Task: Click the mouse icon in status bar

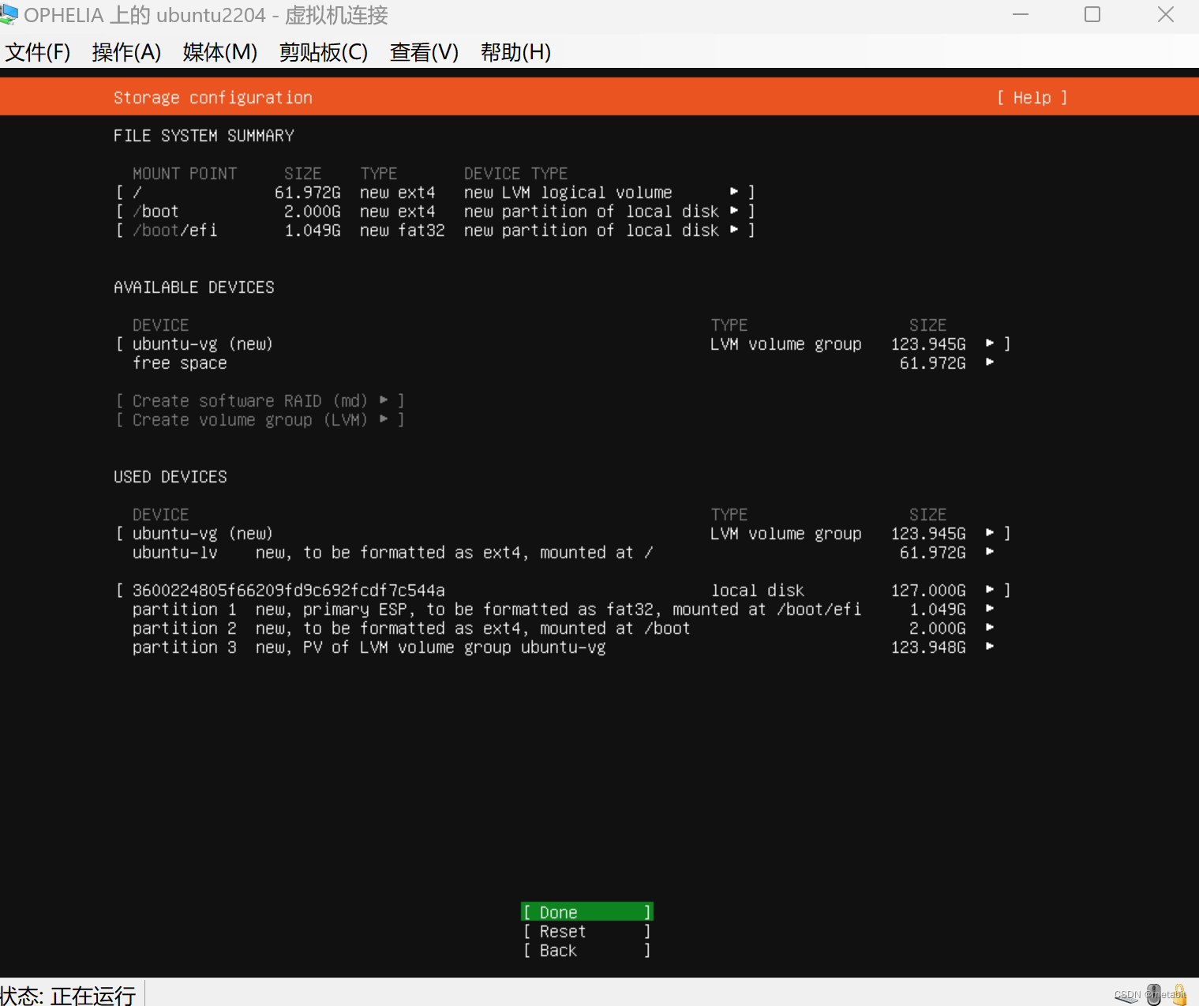Action: coord(1154,994)
